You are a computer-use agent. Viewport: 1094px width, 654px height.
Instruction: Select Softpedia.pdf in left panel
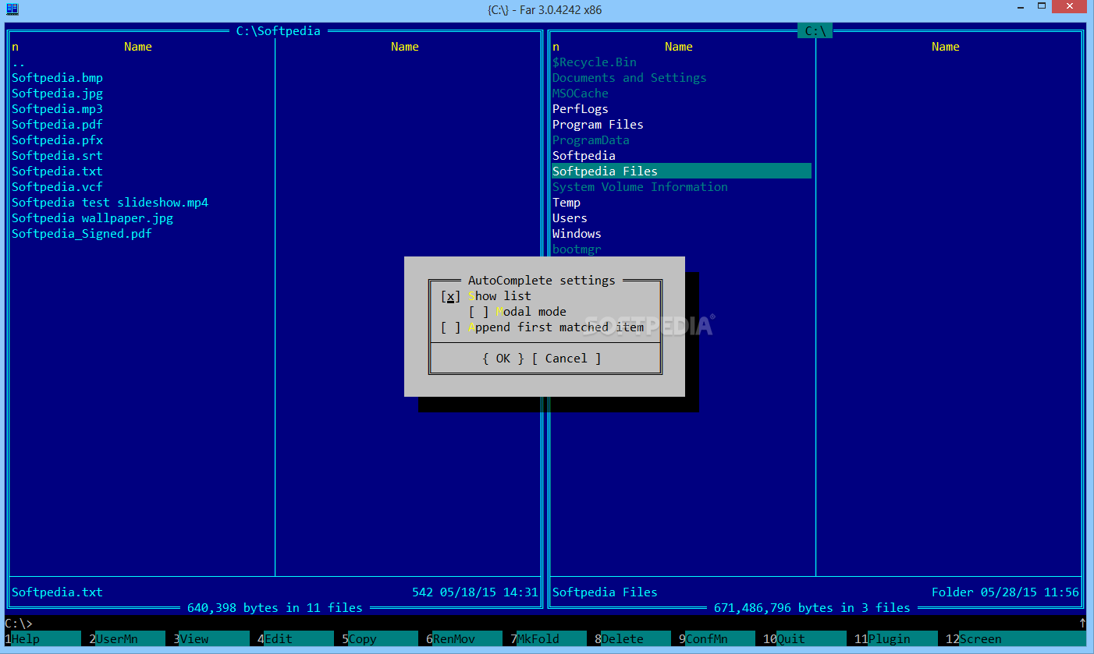click(57, 125)
